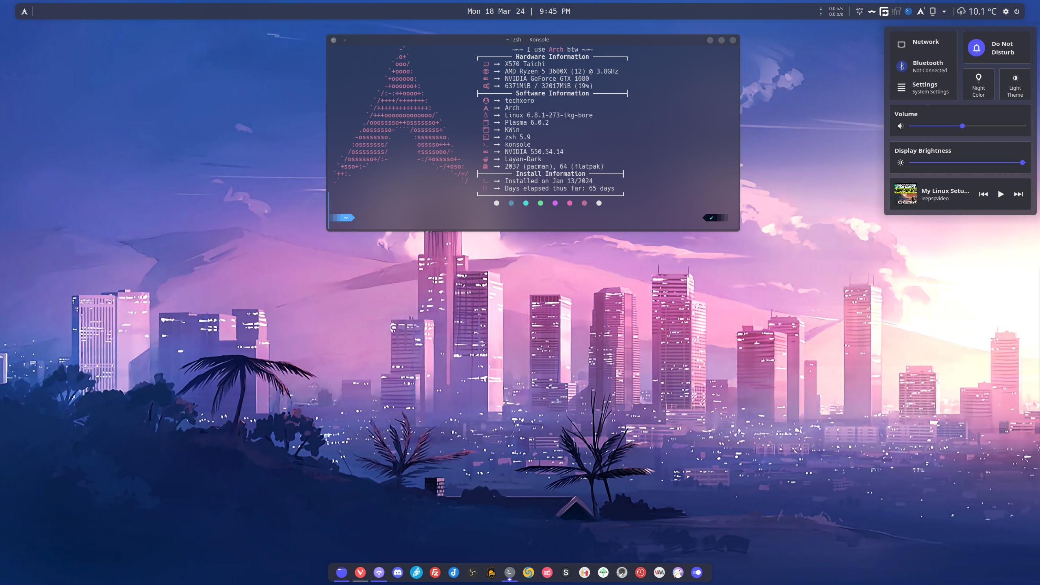Click the wavy line tray icon
The image size is (1040, 585).
click(x=872, y=11)
